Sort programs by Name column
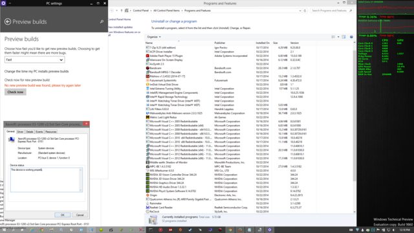This screenshot has width=414, height=233. coord(149,43)
